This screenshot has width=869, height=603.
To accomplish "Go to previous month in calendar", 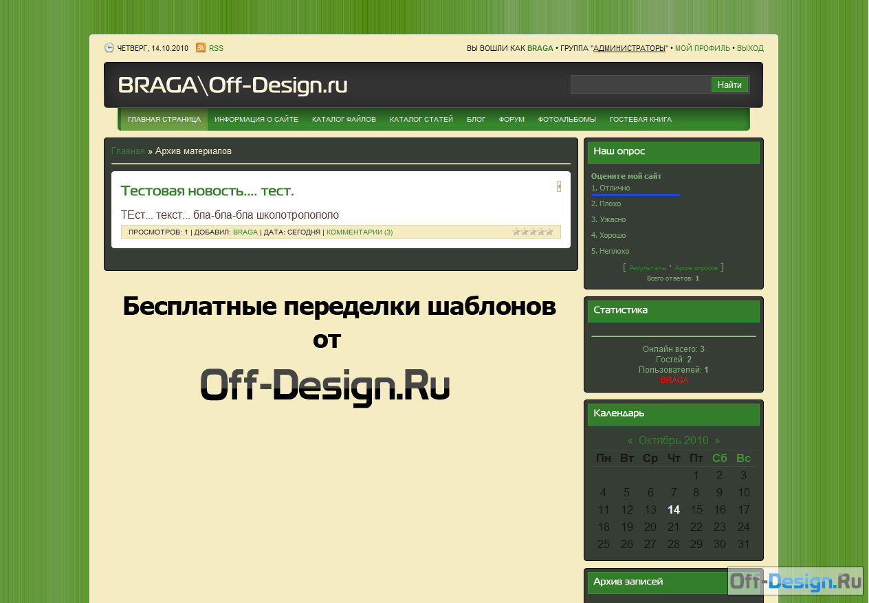I will click(x=630, y=441).
